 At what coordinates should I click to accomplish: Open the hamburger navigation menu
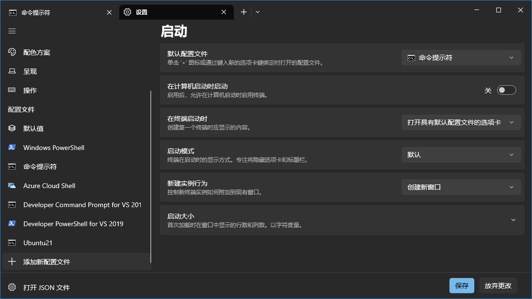click(12, 31)
